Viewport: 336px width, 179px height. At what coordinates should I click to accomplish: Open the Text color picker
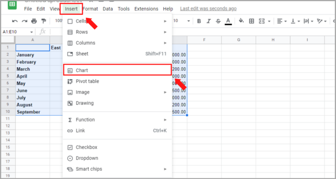point(228,21)
